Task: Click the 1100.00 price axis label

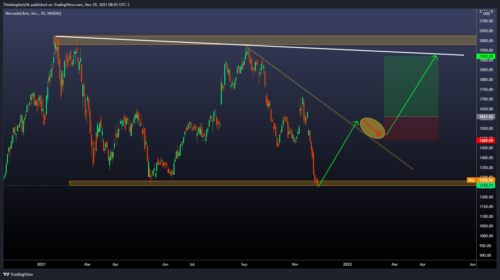Action: pos(486,217)
